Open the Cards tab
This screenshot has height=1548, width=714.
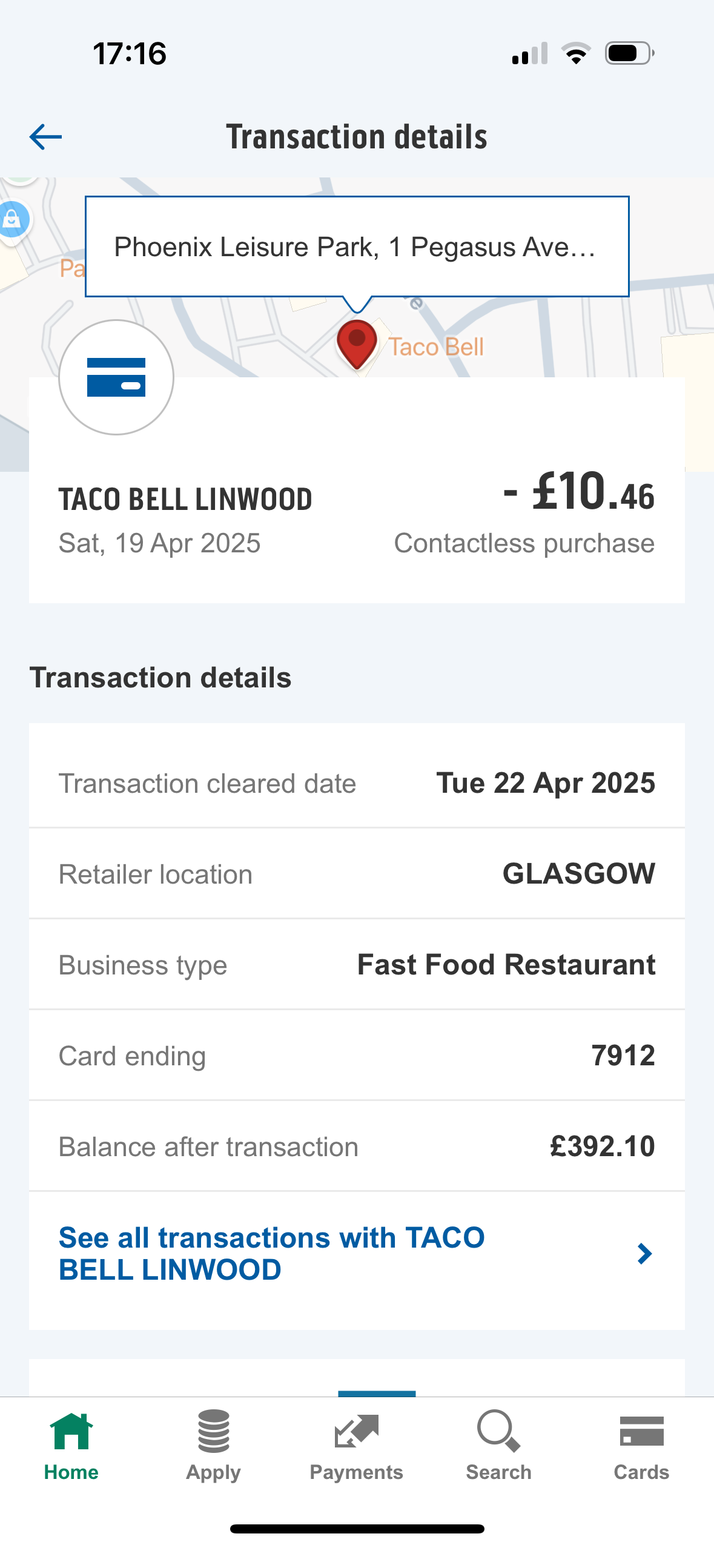pos(641,1444)
